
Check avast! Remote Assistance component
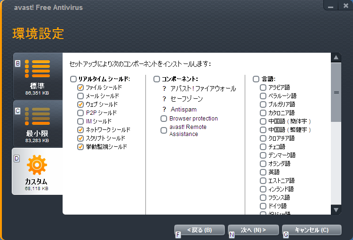tap(164, 130)
